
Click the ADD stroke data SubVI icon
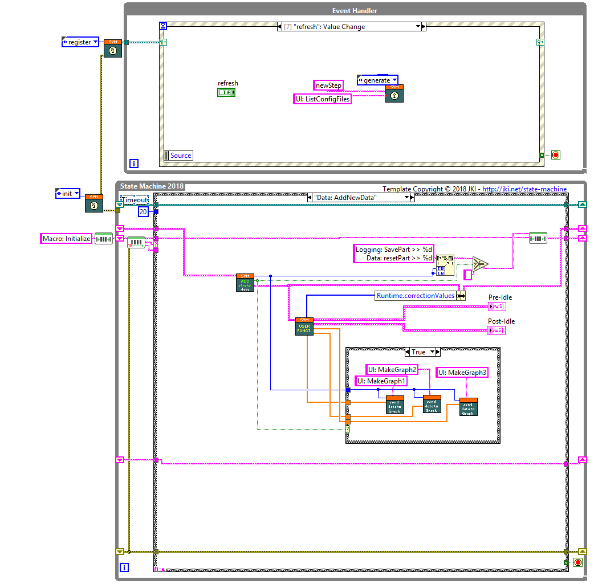coord(245,283)
